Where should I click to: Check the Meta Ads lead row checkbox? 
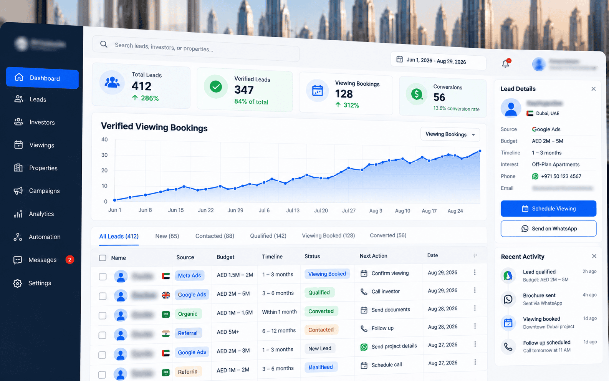(103, 277)
